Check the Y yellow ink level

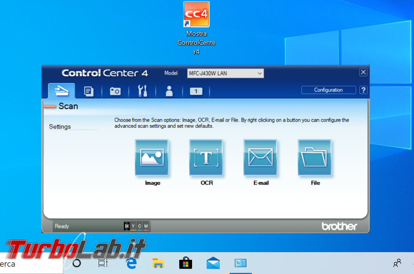tap(133, 226)
